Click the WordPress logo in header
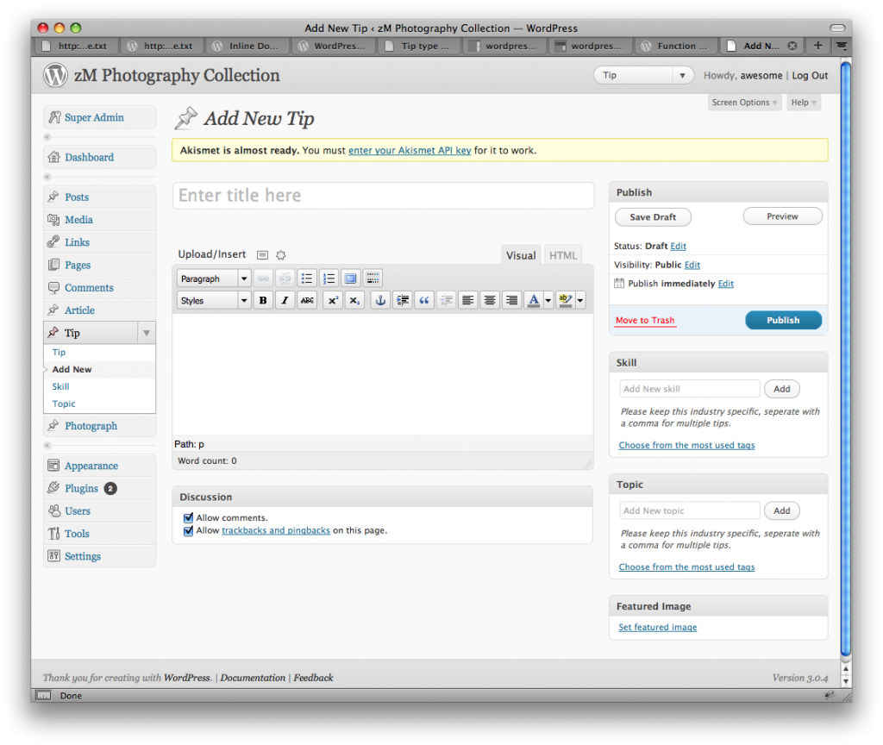 click(55, 75)
